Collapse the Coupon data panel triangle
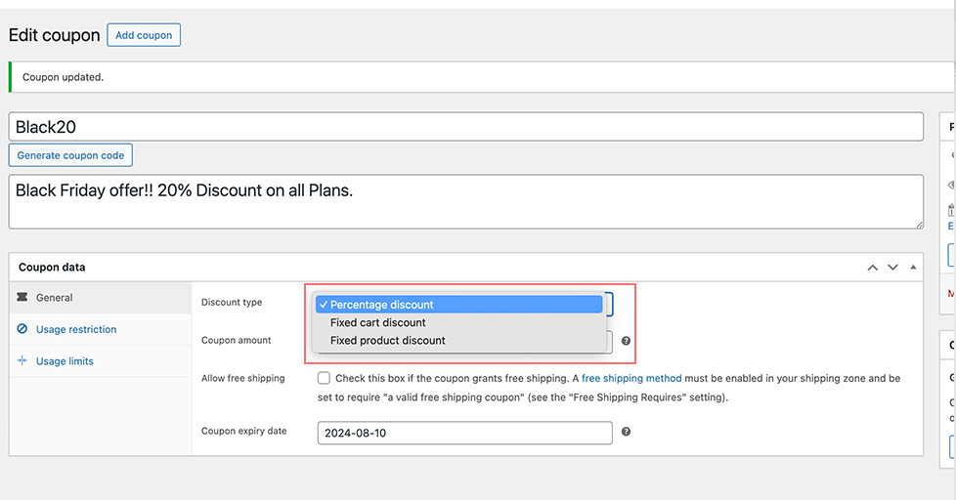 click(x=913, y=268)
